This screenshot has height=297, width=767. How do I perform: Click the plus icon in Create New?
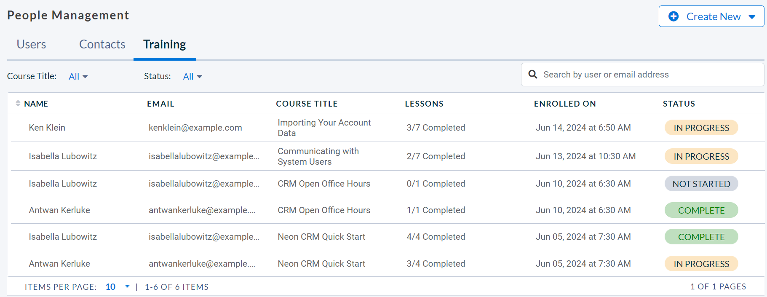coord(673,16)
